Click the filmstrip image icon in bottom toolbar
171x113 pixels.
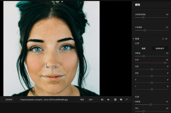[121, 100]
